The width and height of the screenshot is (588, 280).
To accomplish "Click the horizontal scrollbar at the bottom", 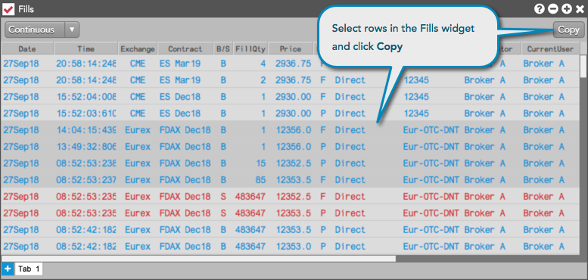I will tap(198, 258).
